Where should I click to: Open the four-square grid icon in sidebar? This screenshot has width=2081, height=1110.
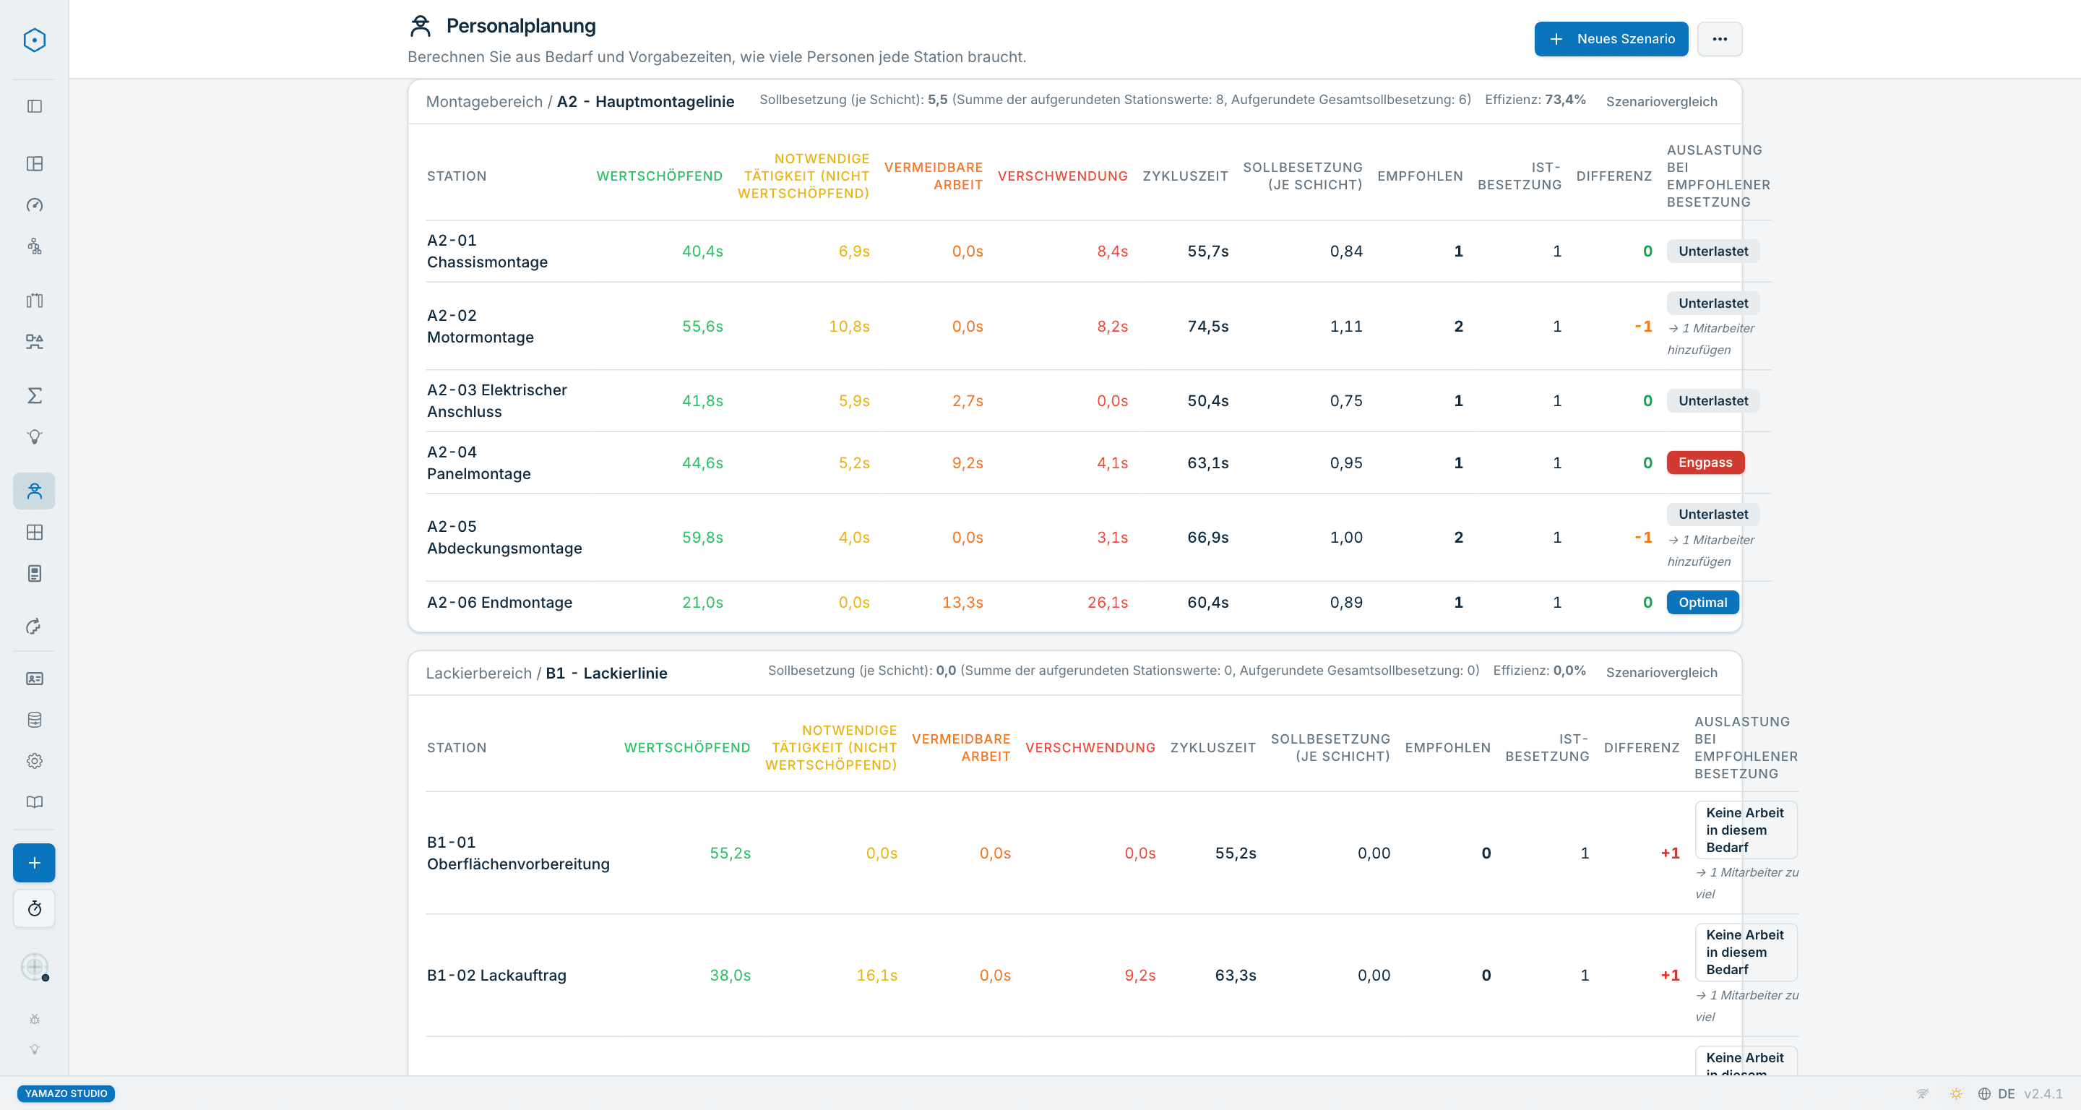point(34,533)
